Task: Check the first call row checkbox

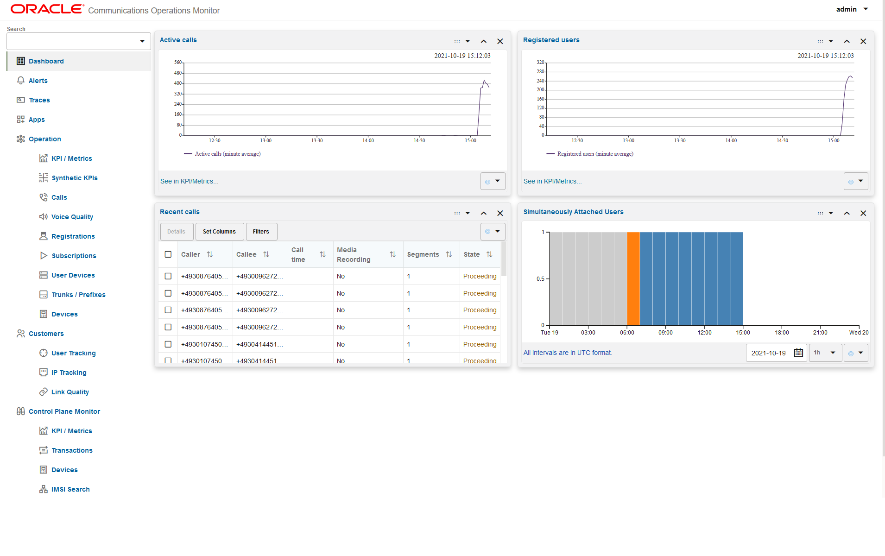Action: click(x=168, y=276)
